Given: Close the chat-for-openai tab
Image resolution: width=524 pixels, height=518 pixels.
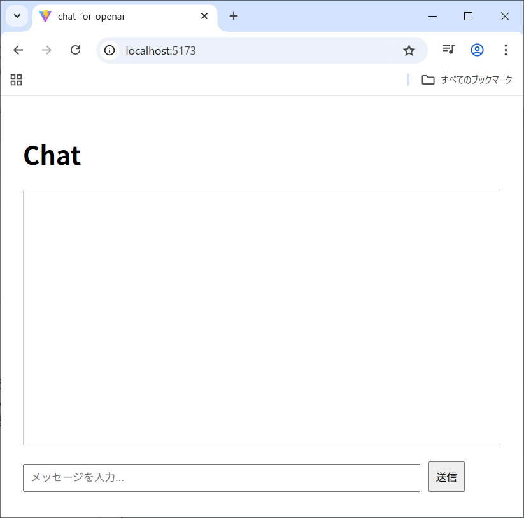Looking at the screenshot, I should 204,17.
